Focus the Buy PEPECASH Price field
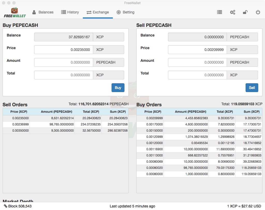The image size is (265, 210). coord(64,50)
